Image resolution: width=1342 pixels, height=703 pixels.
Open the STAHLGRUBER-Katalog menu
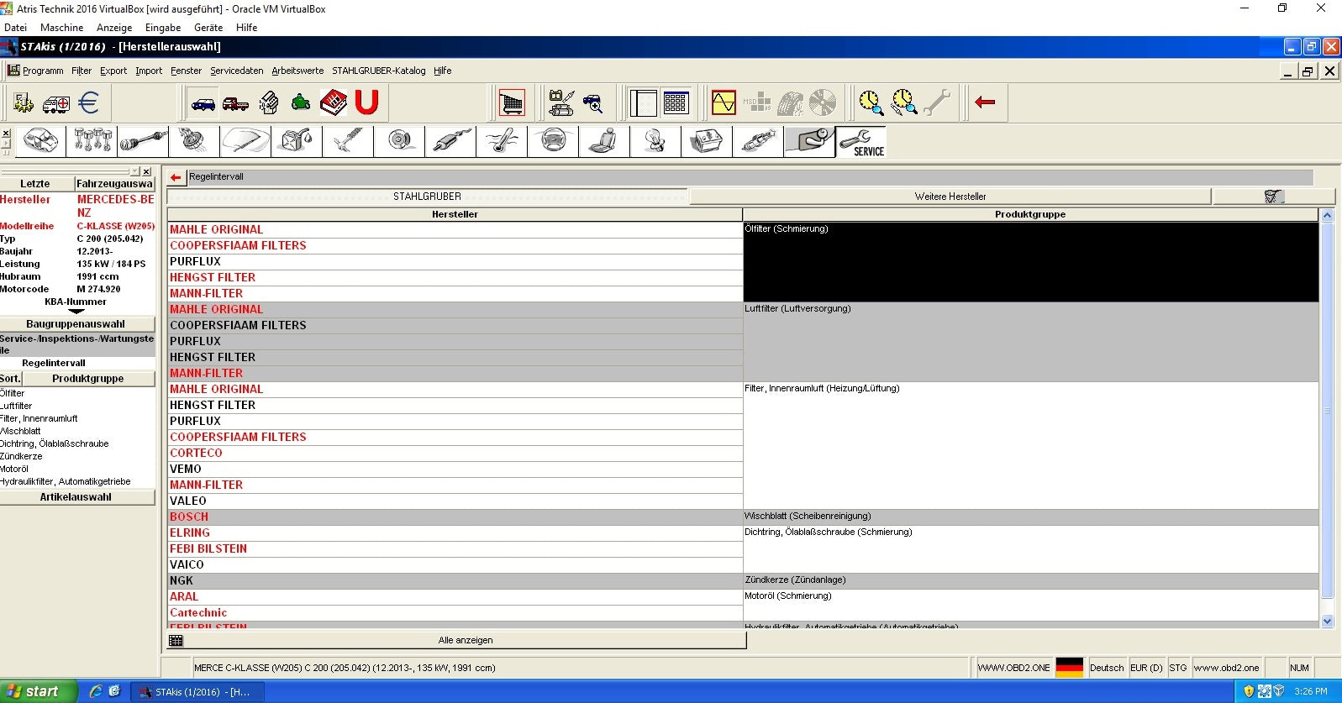coord(378,71)
